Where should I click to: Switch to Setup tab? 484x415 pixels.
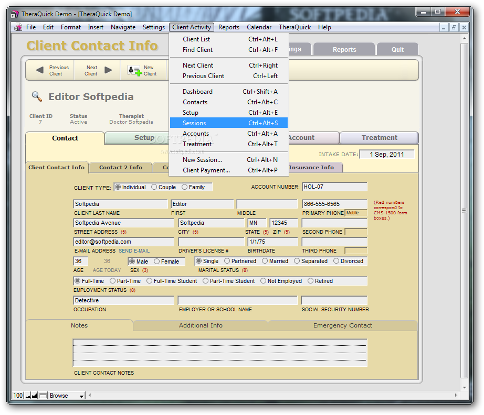tap(137, 138)
